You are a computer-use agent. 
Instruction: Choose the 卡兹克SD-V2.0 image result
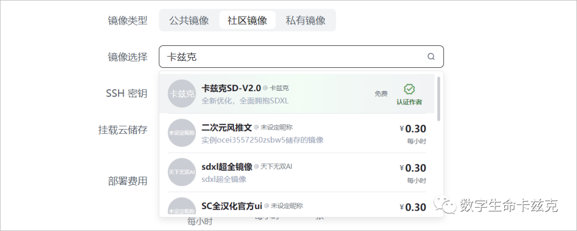pos(297,94)
